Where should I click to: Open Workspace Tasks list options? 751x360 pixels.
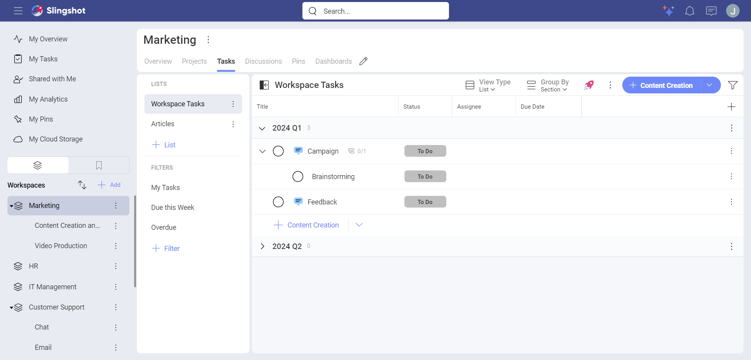(x=233, y=104)
